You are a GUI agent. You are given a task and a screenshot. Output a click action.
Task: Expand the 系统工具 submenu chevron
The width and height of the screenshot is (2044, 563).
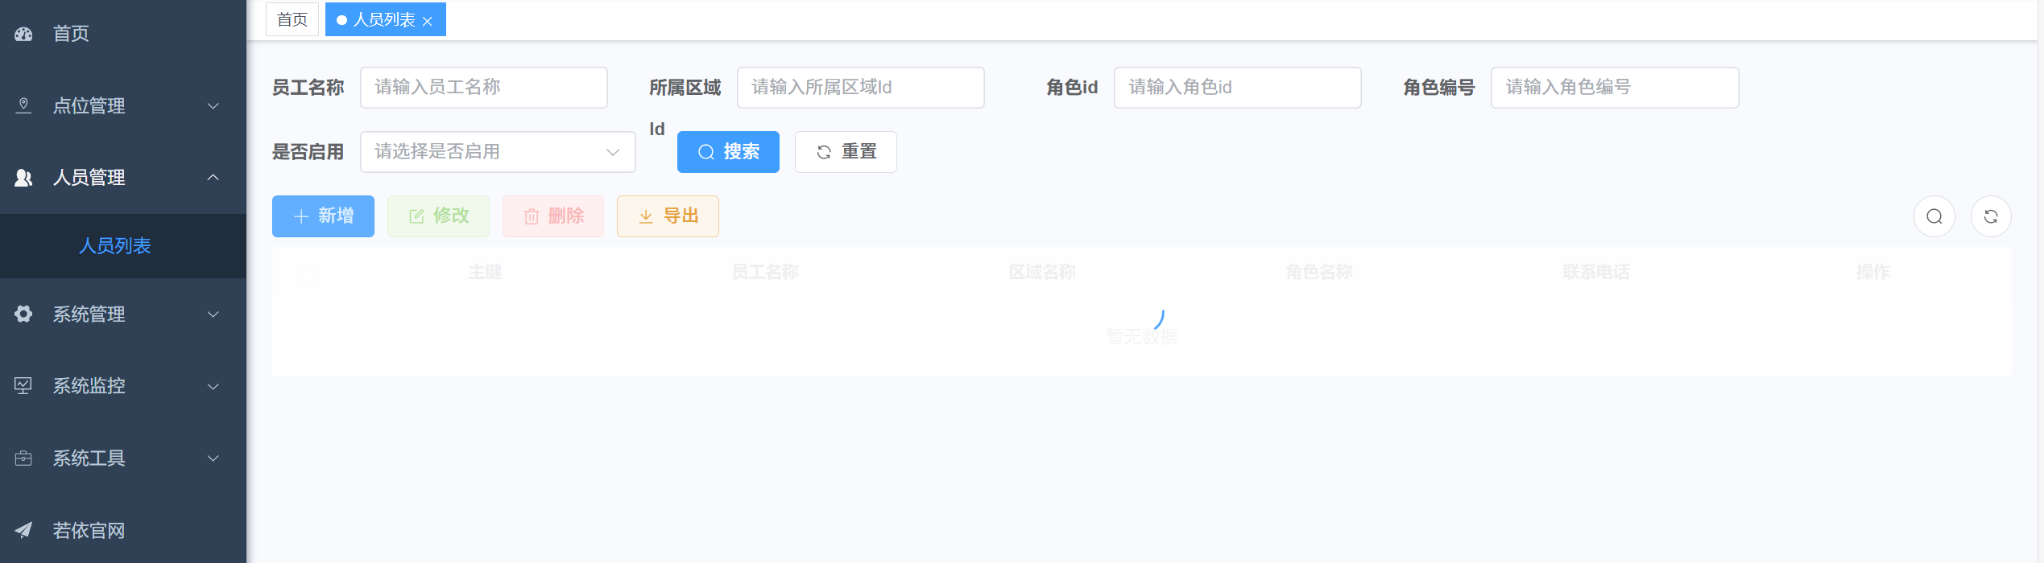click(213, 458)
